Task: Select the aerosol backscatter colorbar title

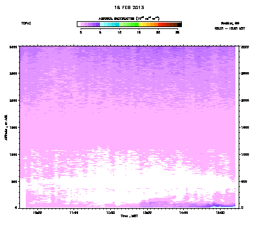Action: pyautogui.click(x=129, y=19)
